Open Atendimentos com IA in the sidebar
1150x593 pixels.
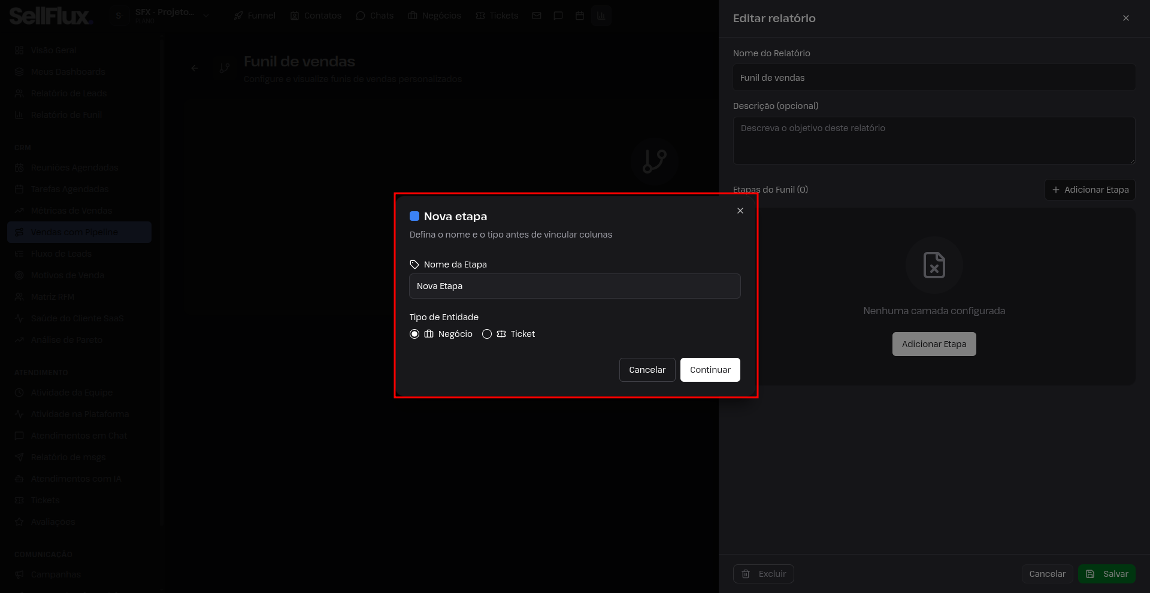point(79,479)
